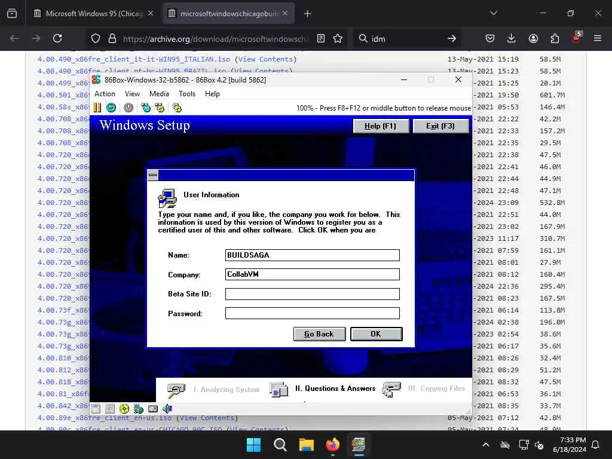Click the sound status bar icon
This screenshot has width=612, height=459.
(x=167, y=409)
